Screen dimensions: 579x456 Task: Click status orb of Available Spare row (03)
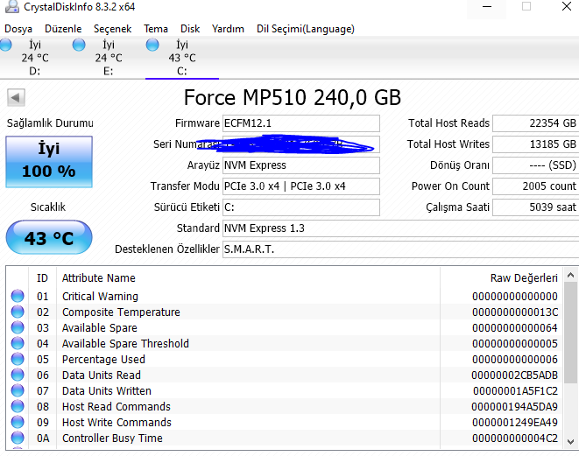(18, 327)
